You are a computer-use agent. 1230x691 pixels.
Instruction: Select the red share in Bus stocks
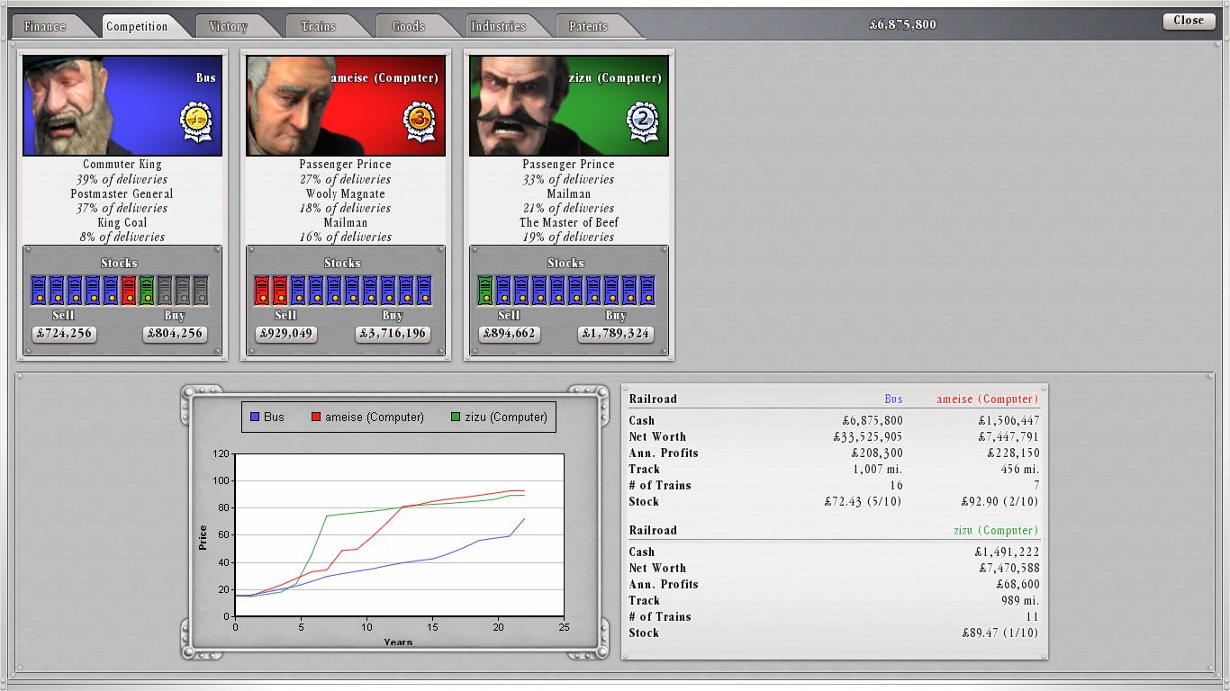[x=129, y=290]
